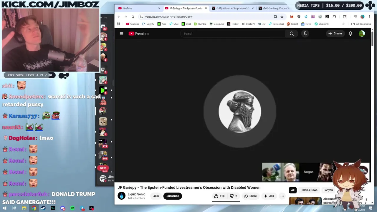Dislike the video with thumbs down
This screenshot has width=377, height=212.
(233, 196)
